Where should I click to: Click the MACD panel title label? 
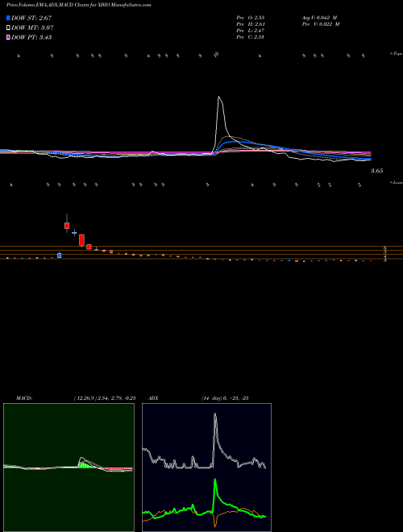(x=24, y=398)
